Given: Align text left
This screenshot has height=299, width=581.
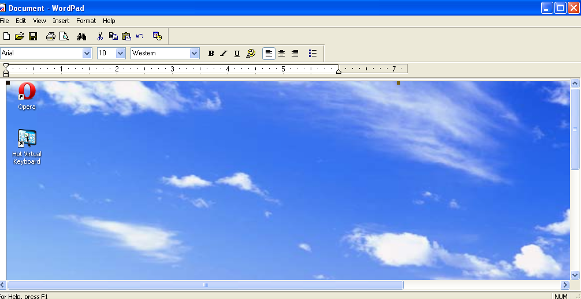Looking at the screenshot, I should click(x=269, y=54).
